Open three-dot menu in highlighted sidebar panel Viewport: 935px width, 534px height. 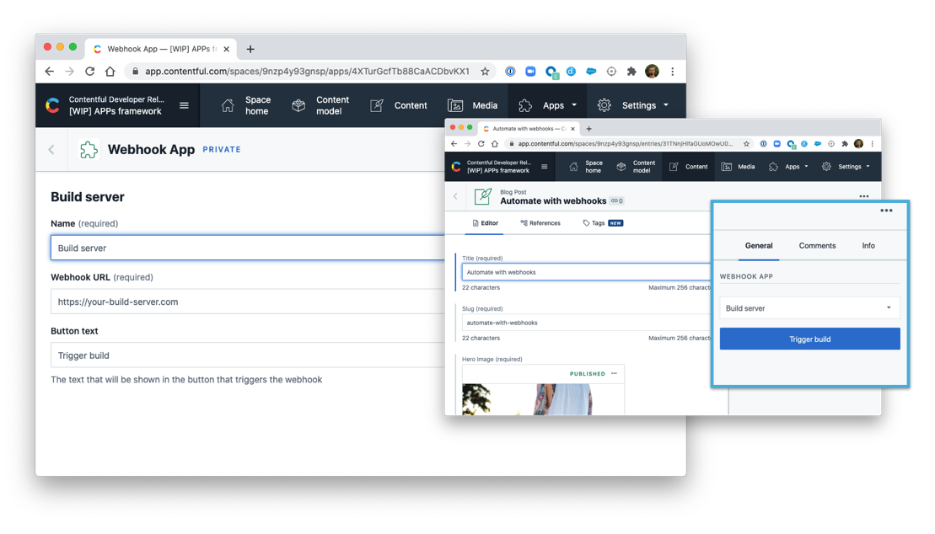(x=886, y=211)
